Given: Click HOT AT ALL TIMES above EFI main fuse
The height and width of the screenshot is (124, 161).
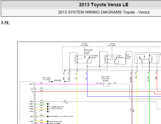Looking at the screenshot, I should (84, 44).
